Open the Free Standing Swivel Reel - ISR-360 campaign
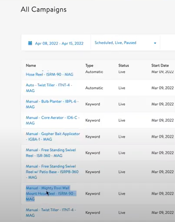This screenshot has width=175, height=222. [x=51, y=153]
